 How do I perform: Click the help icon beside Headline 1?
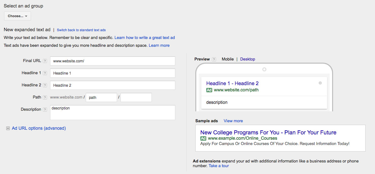[45, 73]
